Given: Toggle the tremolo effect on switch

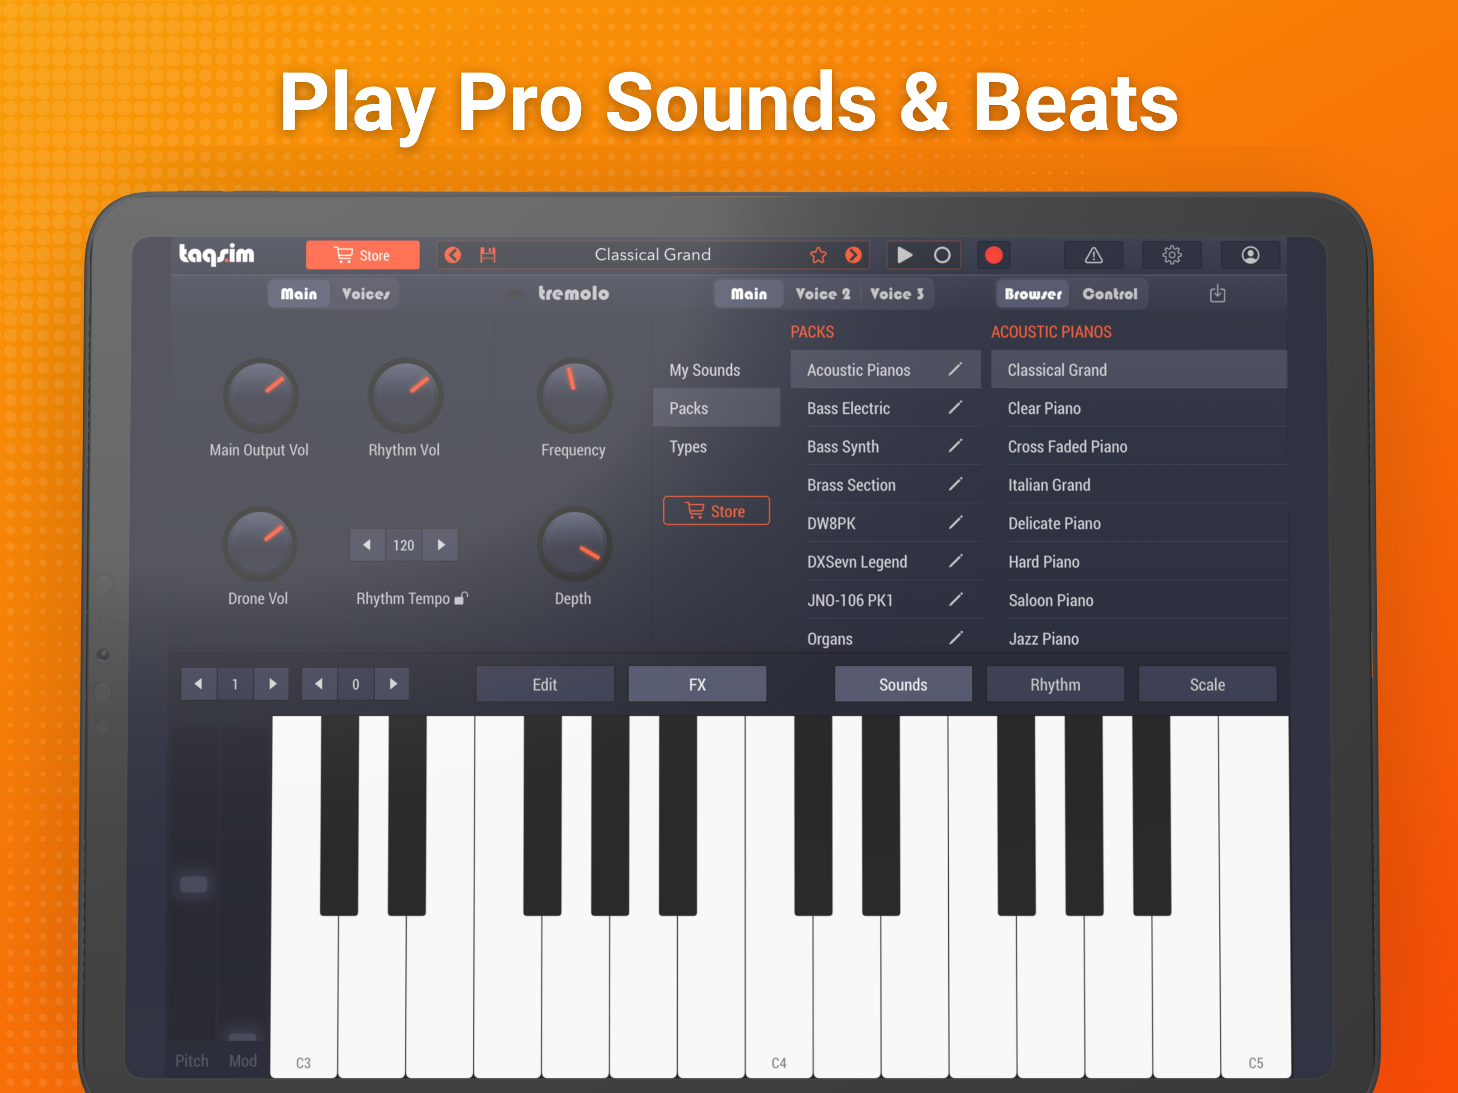Looking at the screenshot, I should (x=515, y=294).
